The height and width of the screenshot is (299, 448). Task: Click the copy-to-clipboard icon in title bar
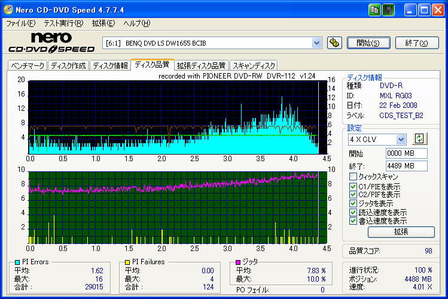point(374,10)
